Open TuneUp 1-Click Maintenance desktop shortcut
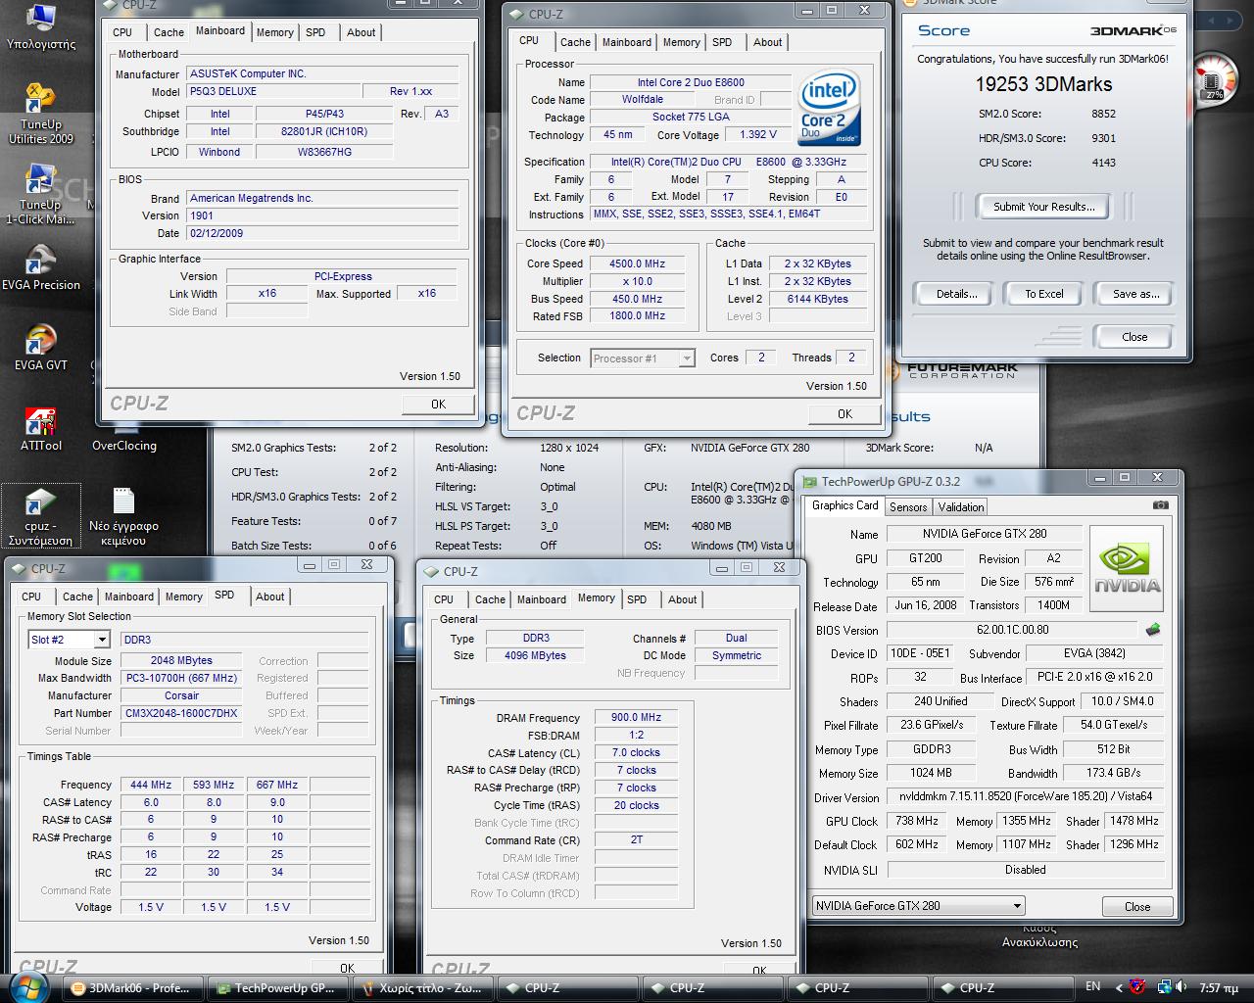 40,193
